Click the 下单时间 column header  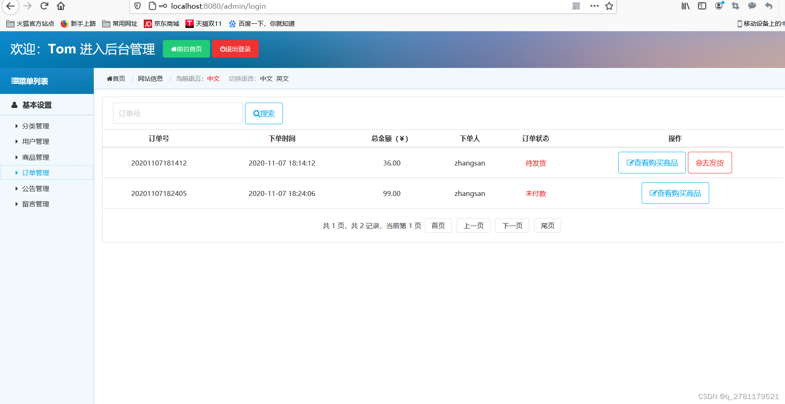[282, 138]
